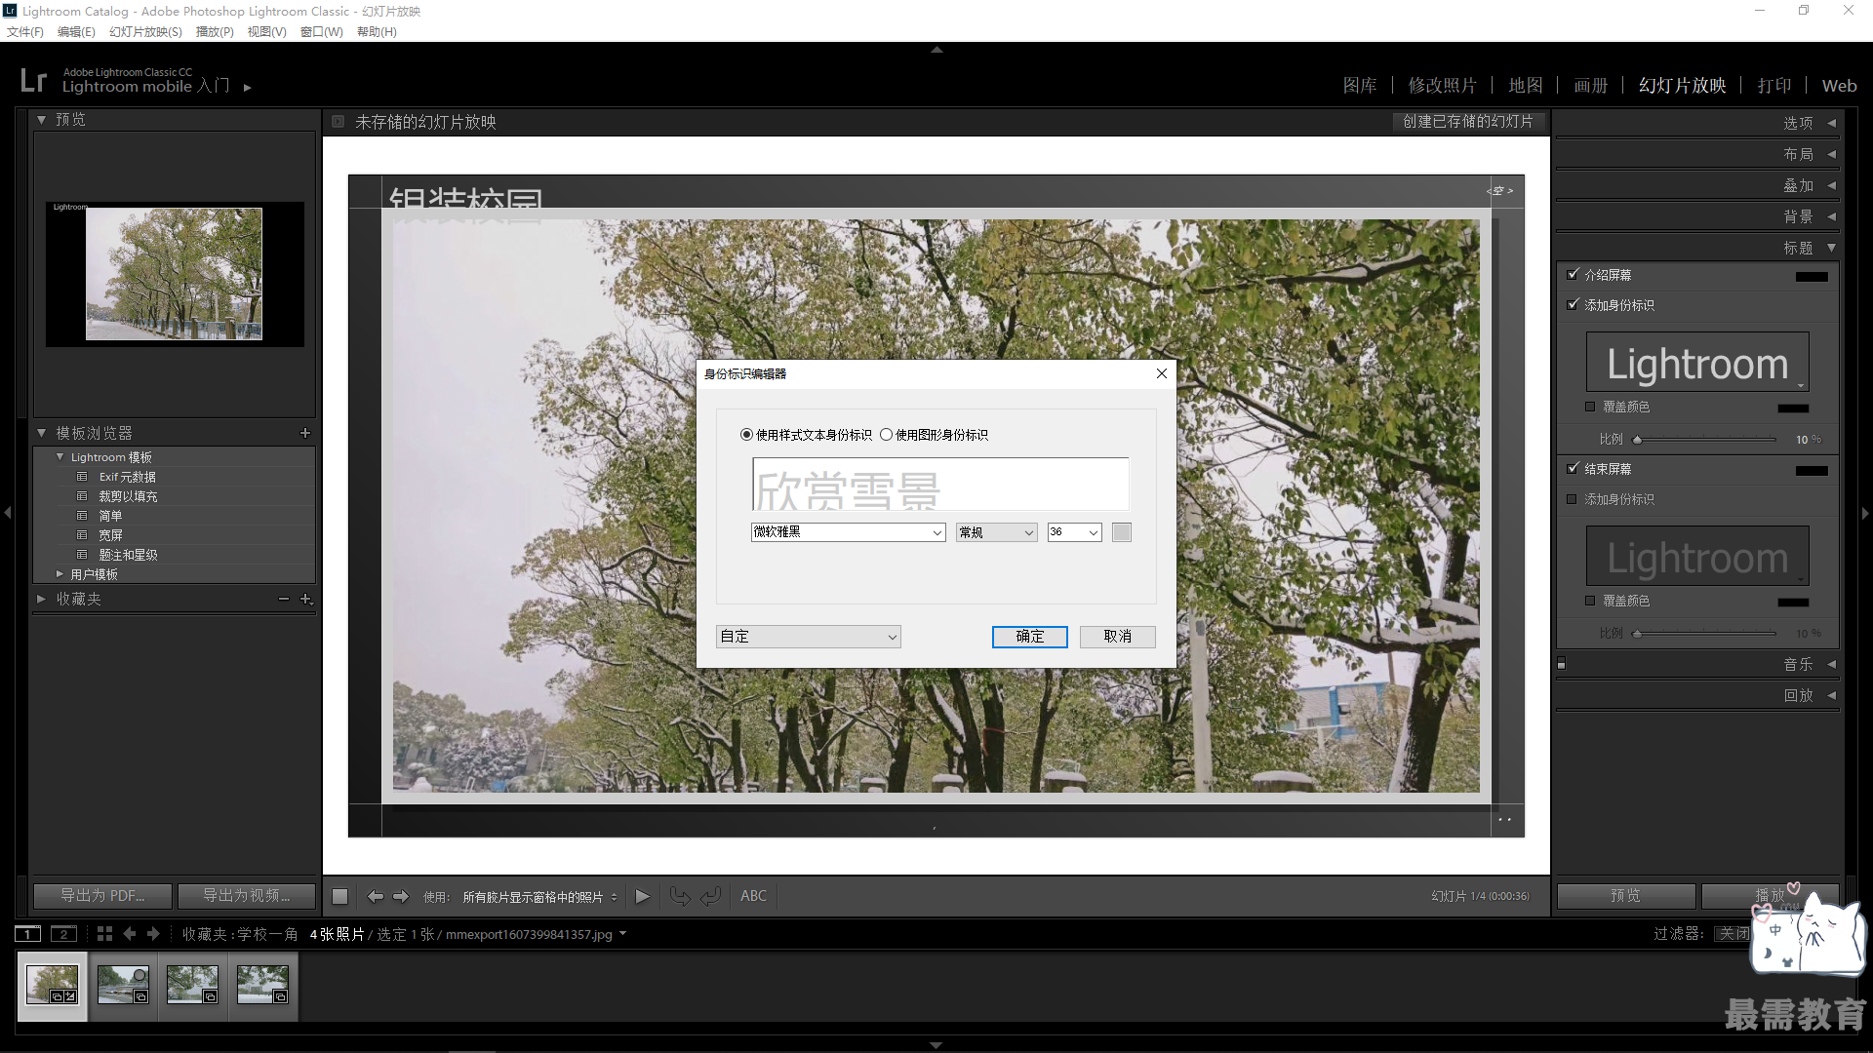1873x1053 pixels.
Task: Hide top module picker arrow
Action: point(936,49)
